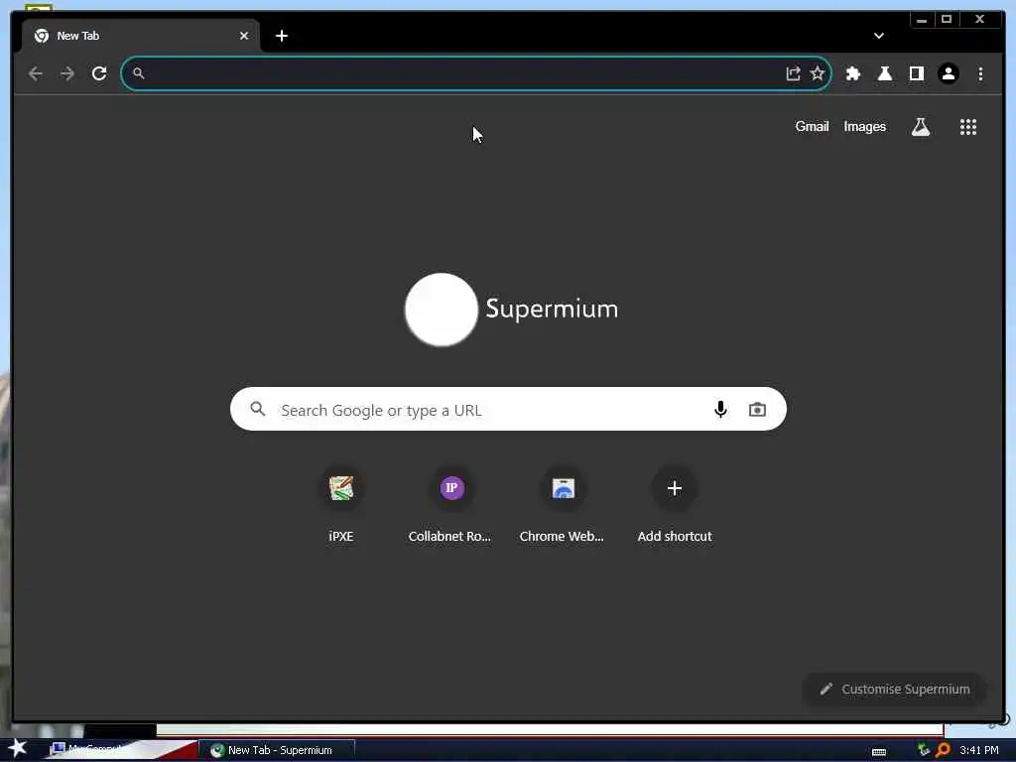Click the Search Google or type a URL box
This screenshot has height=762, width=1016.
coord(508,409)
